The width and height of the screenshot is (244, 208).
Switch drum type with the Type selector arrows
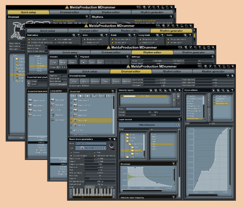pos(103,148)
